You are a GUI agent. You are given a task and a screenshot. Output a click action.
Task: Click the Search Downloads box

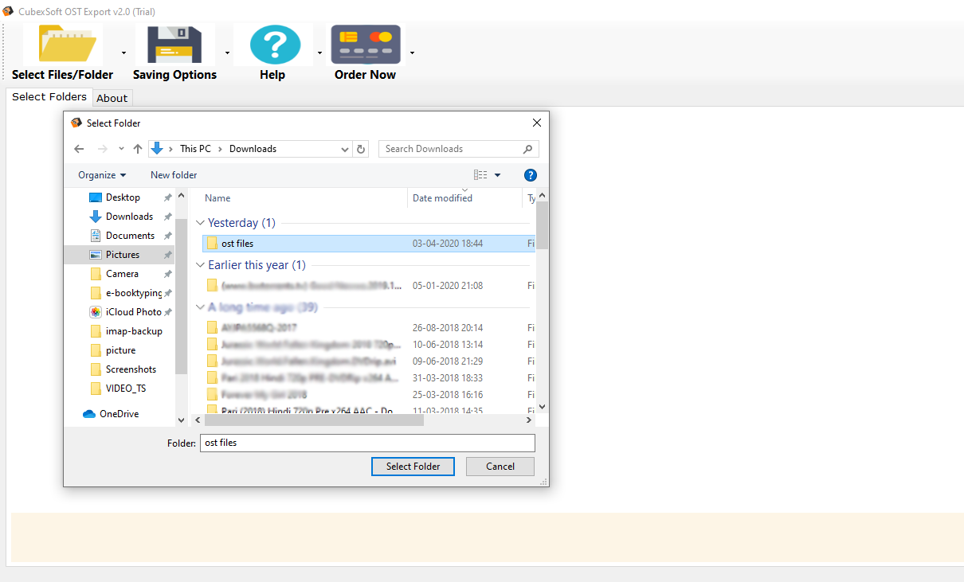pos(450,149)
